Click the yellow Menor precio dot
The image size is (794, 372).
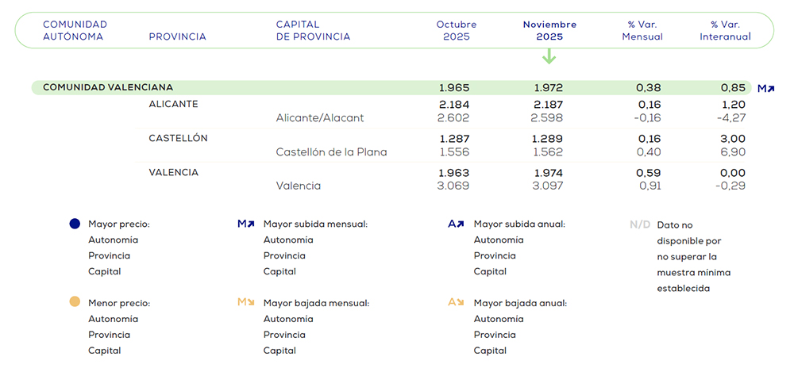[x=75, y=302]
